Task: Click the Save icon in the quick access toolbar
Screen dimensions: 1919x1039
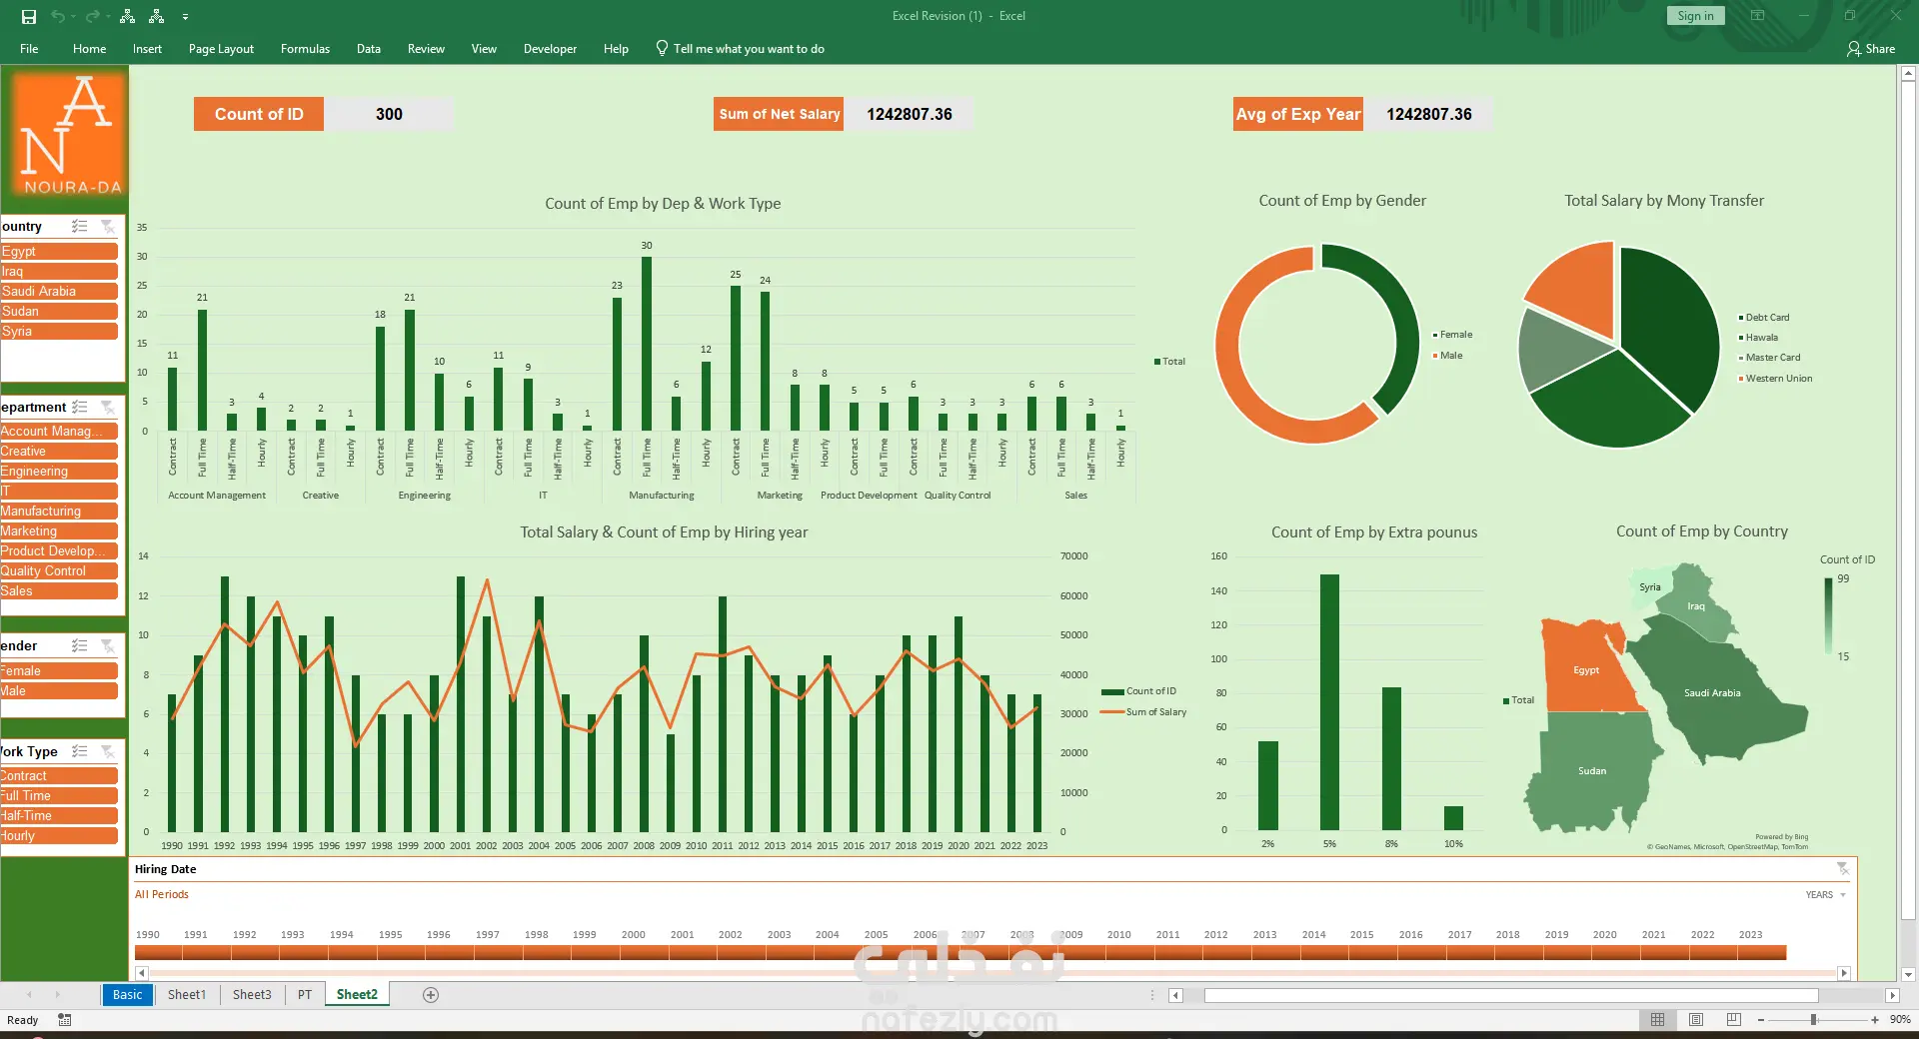Action: (29, 16)
